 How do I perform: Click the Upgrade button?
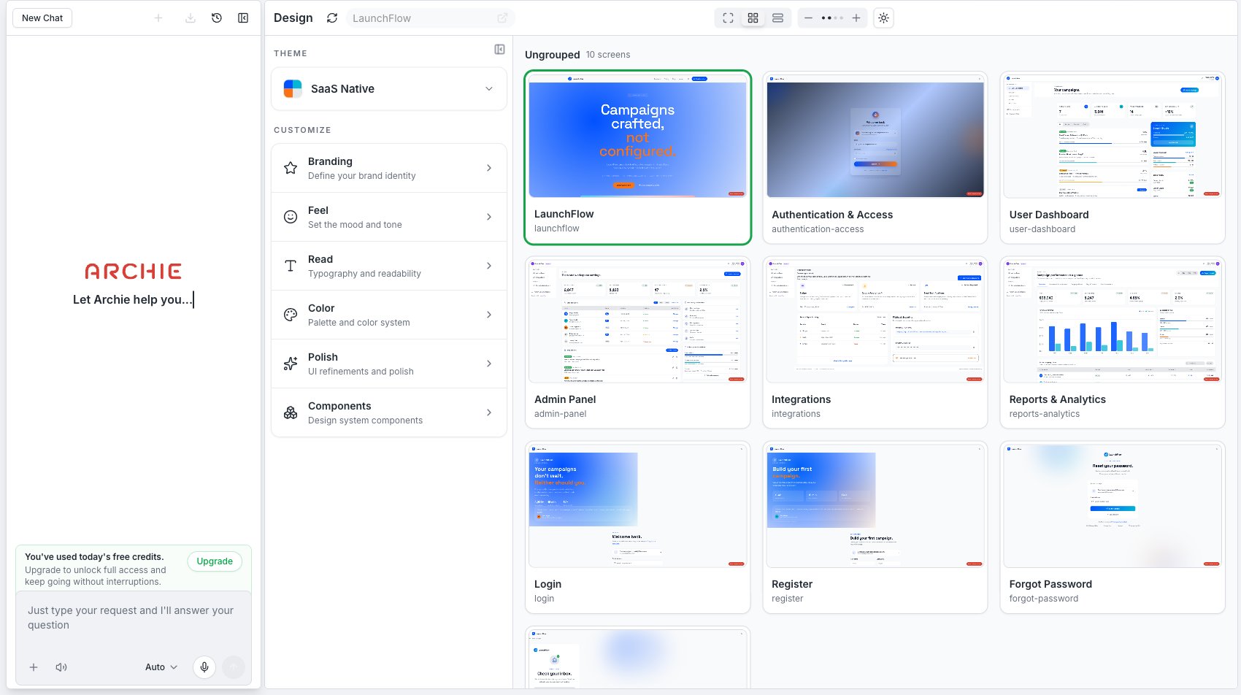click(215, 561)
